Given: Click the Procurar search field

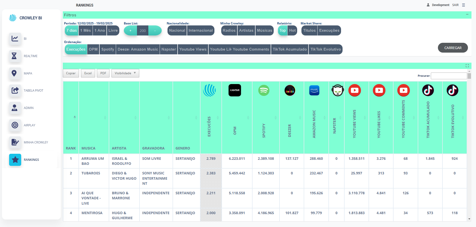Looking at the screenshot, I should [x=449, y=76].
